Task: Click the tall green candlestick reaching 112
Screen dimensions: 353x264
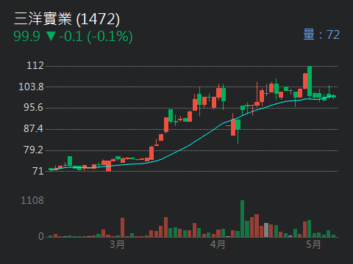Action: coord(310,81)
